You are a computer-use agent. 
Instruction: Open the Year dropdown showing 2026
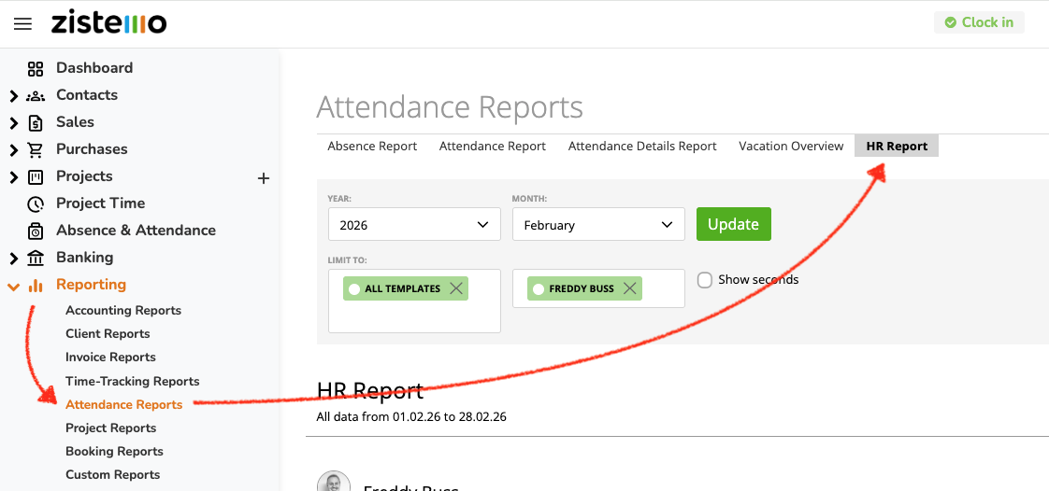414,225
